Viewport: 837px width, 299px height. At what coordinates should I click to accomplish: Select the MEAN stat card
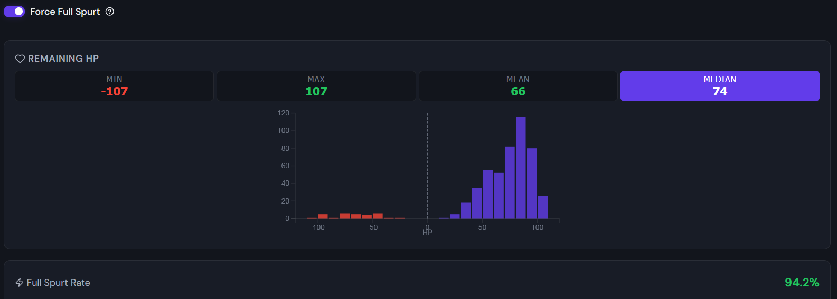518,86
